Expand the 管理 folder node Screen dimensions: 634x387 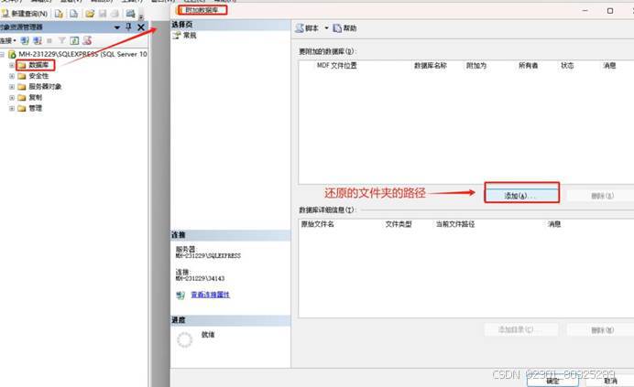point(12,108)
